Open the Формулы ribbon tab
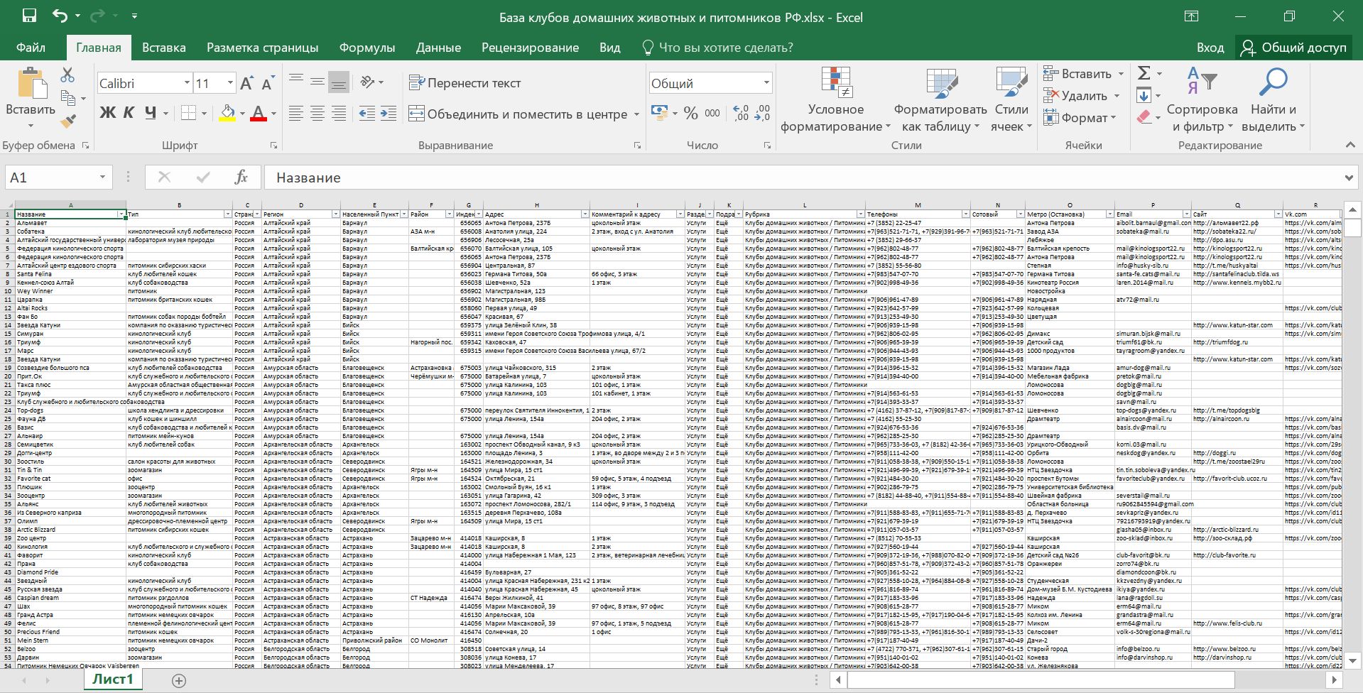This screenshot has width=1363, height=693. (366, 48)
